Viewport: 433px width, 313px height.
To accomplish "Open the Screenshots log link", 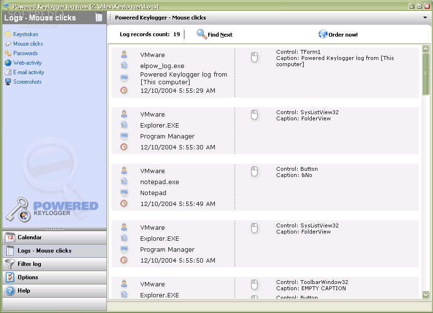I will (x=28, y=82).
